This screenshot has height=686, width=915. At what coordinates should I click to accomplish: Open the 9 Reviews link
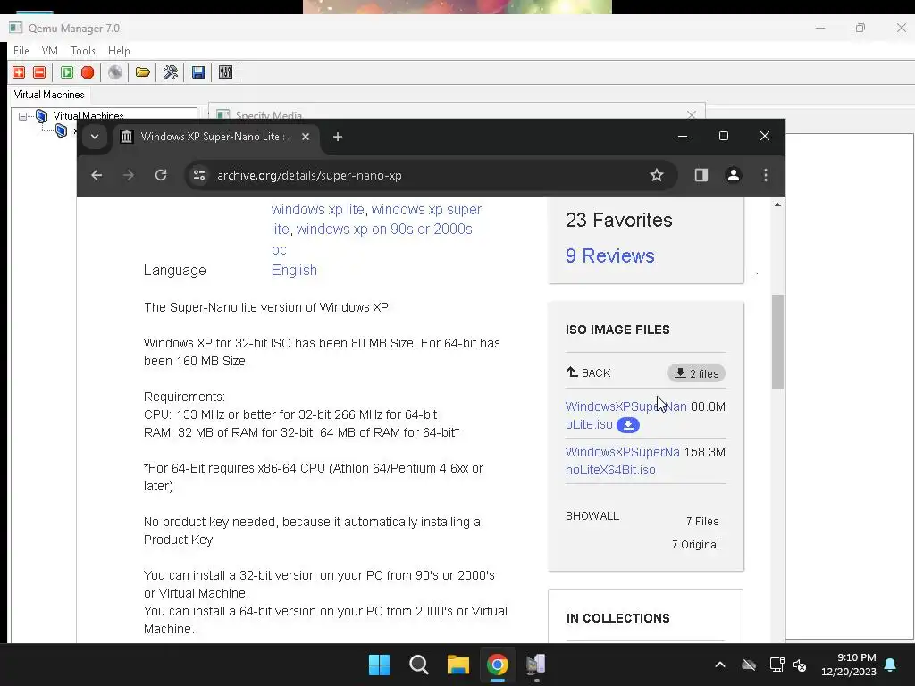click(x=609, y=255)
